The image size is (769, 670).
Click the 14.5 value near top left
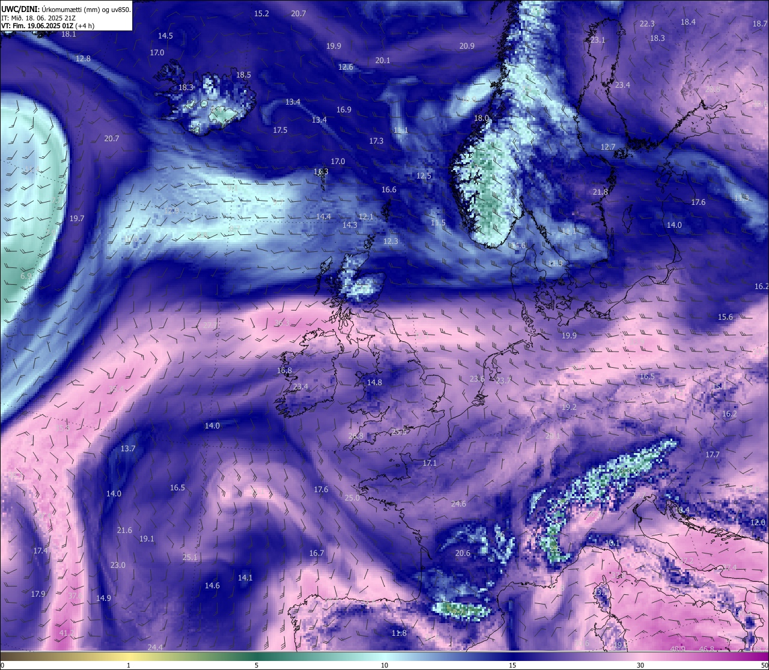[165, 35]
